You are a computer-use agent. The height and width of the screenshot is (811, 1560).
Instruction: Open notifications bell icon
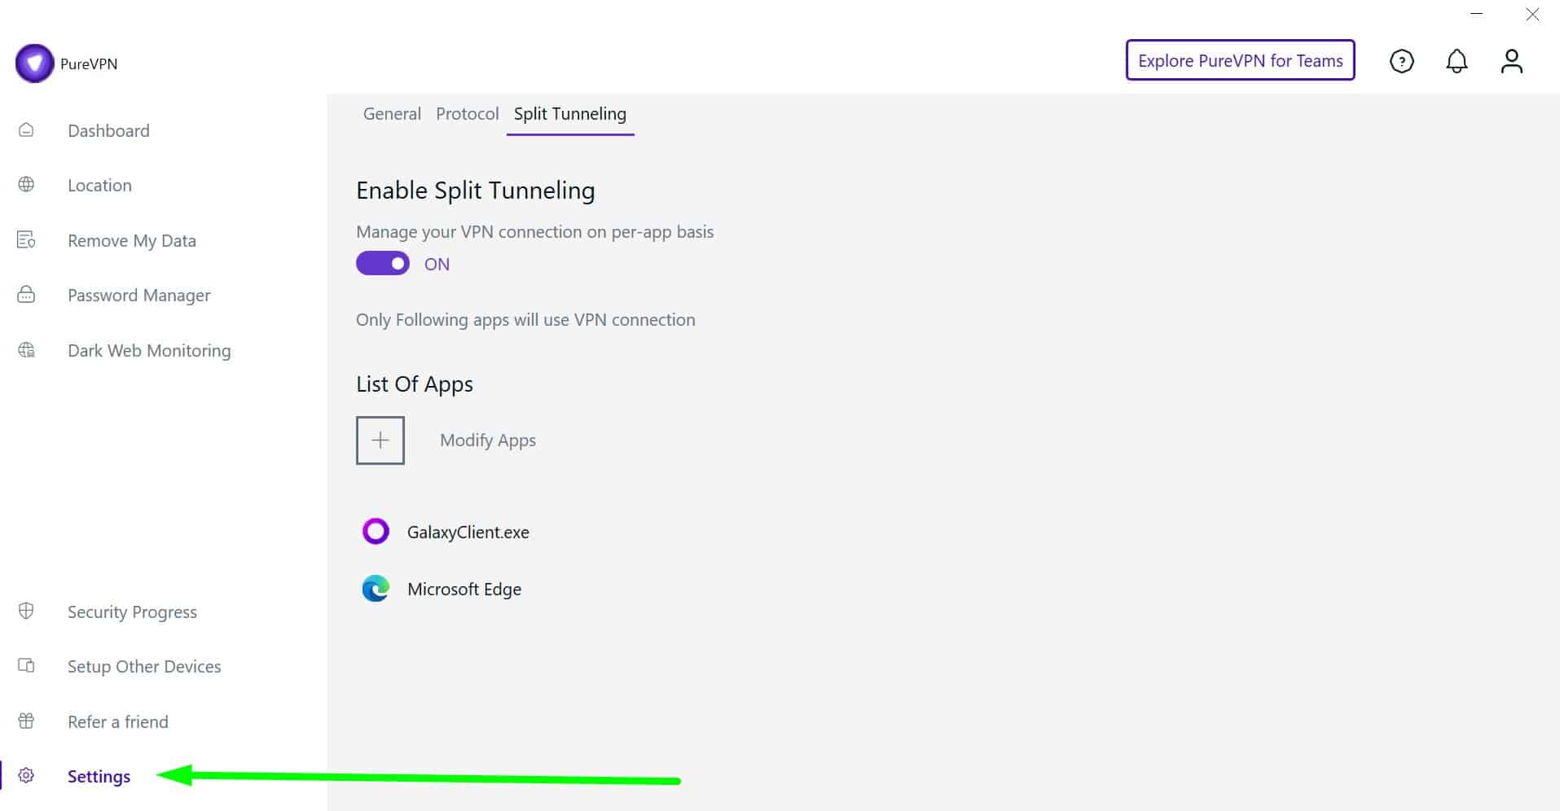tap(1457, 61)
